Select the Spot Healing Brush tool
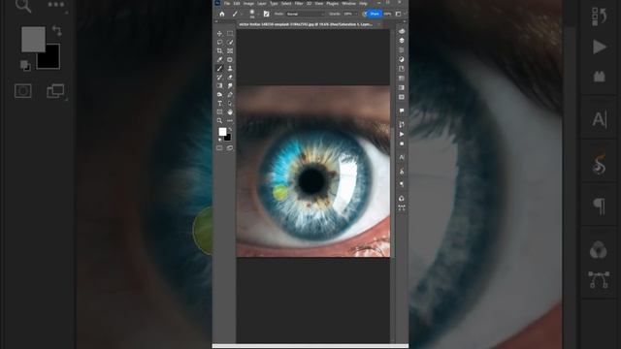 pos(230,60)
